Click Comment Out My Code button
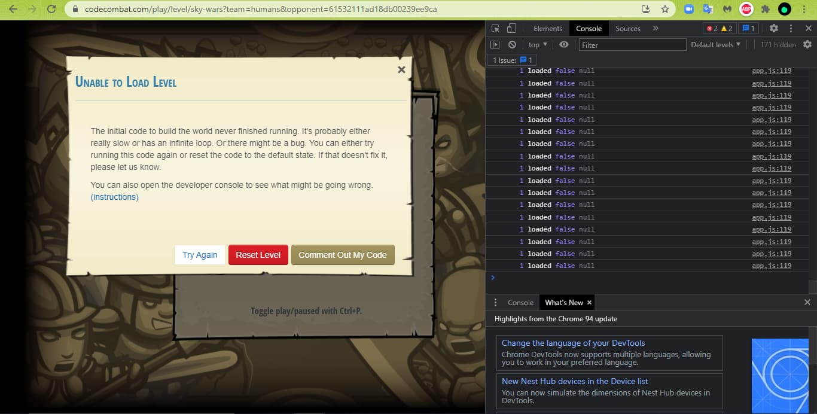This screenshot has height=414, width=817. (343, 255)
